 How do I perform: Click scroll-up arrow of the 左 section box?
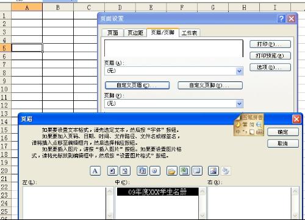(x=110, y=191)
